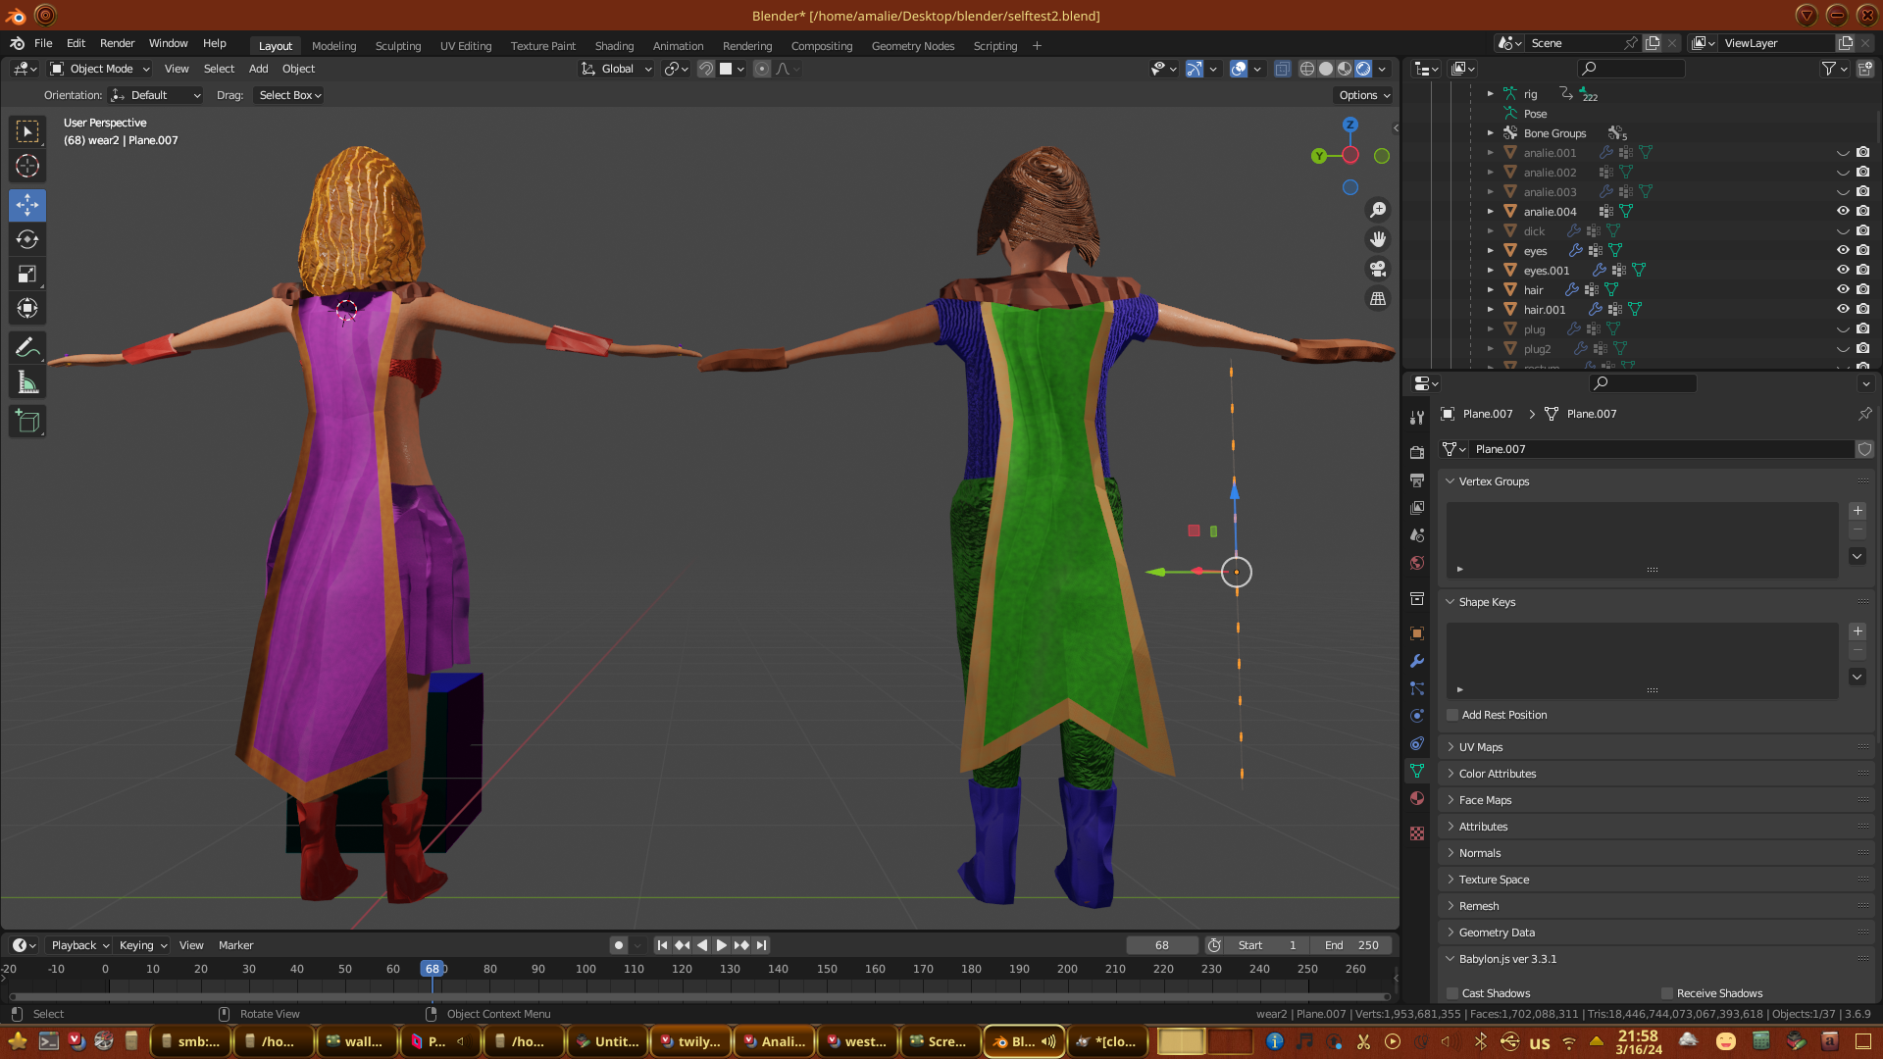Click the Add Cube tool icon
1883x1059 pixels.
[27, 422]
